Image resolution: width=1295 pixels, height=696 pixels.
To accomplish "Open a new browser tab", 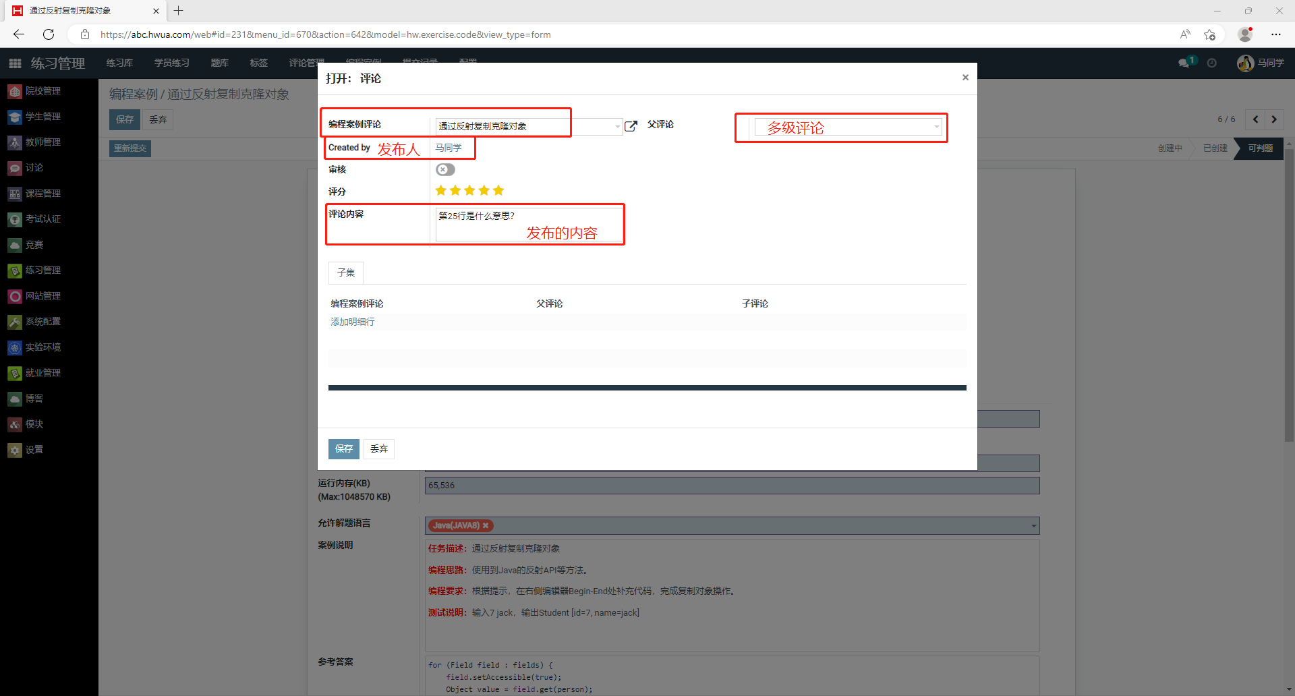I will click(x=179, y=11).
